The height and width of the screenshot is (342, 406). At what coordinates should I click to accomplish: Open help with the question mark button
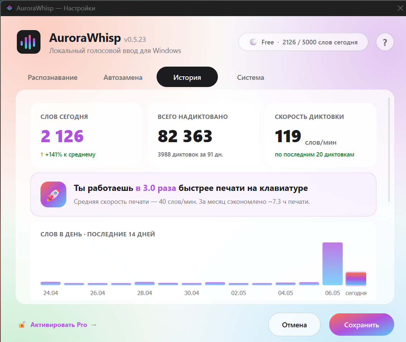click(385, 42)
